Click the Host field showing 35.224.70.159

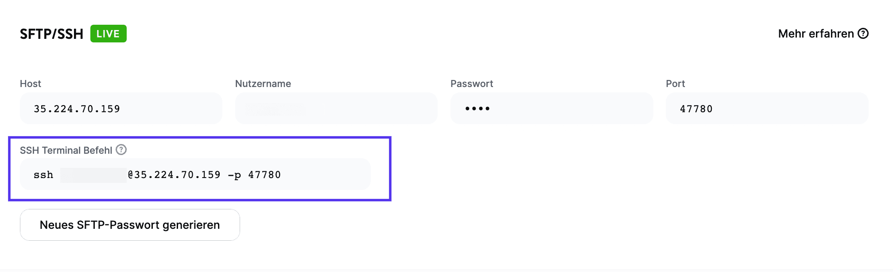(x=120, y=109)
